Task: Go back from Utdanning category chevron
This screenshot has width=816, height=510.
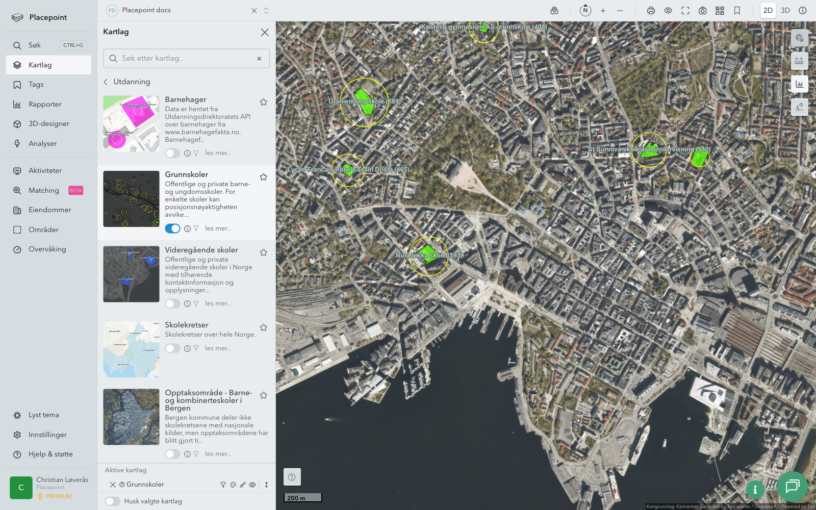Action: click(x=106, y=82)
